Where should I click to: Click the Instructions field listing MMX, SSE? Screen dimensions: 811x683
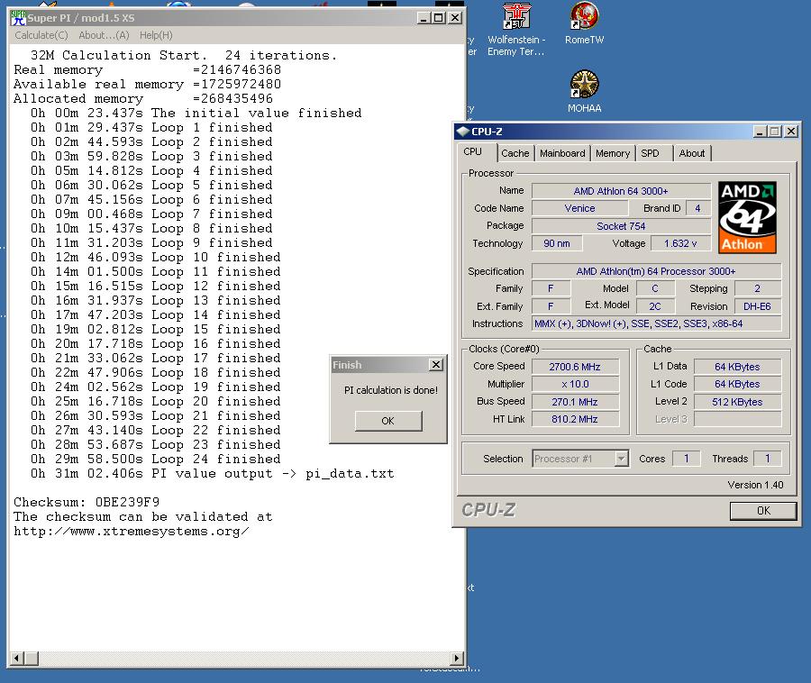(x=656, y=323)
